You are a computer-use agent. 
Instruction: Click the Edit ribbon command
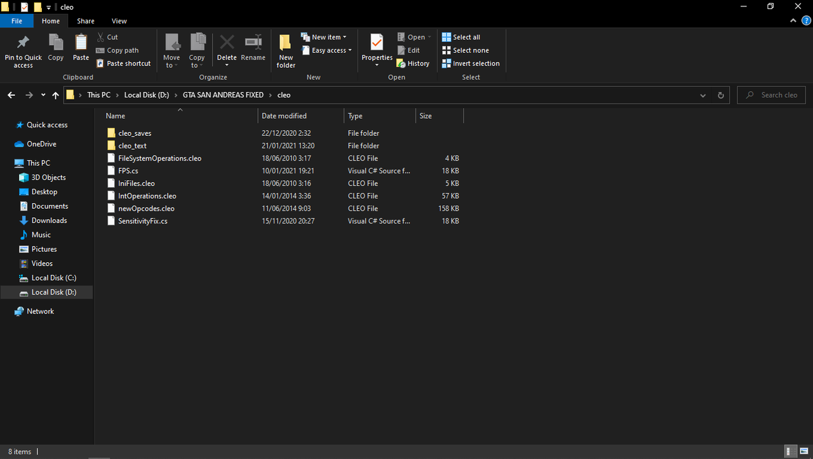(x=408, y=50)
